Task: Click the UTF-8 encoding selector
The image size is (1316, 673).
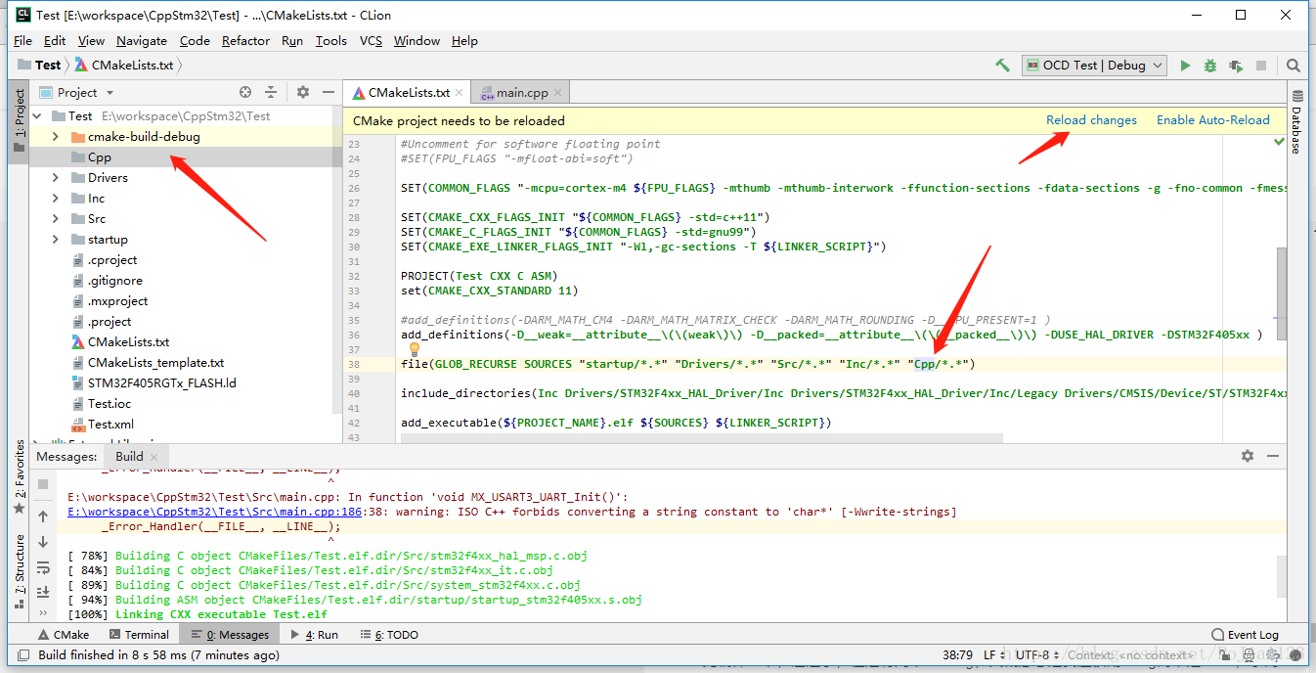Action: click(x=1037, y=655)
